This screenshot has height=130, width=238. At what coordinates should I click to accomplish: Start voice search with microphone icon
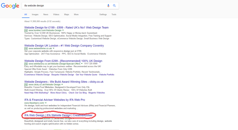tap(108, 6)
